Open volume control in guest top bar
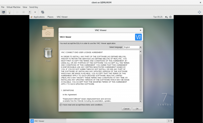 [x=166, y=17]
